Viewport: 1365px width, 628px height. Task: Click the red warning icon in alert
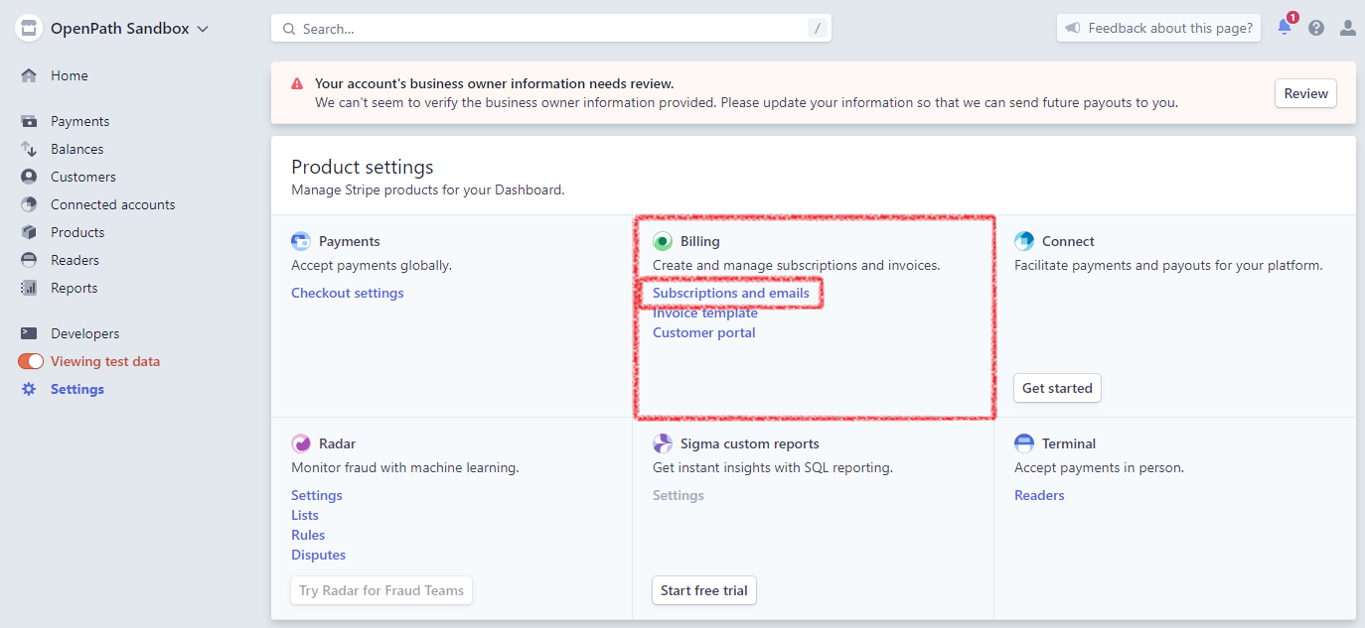pyautogui.click(x=297, y=84)
